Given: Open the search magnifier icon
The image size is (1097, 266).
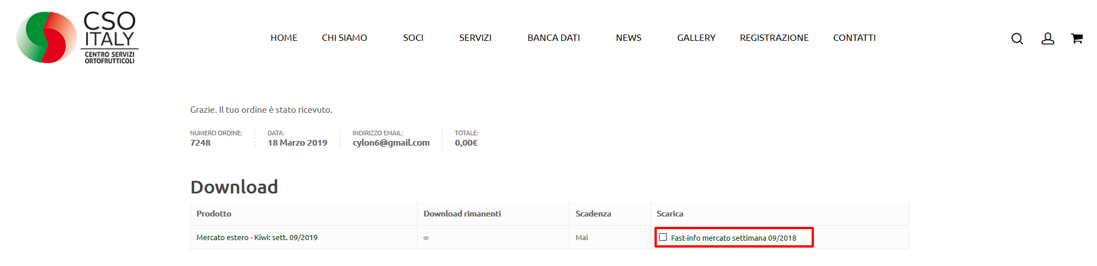Looking at the screenshot, I should coord(1017,39).
